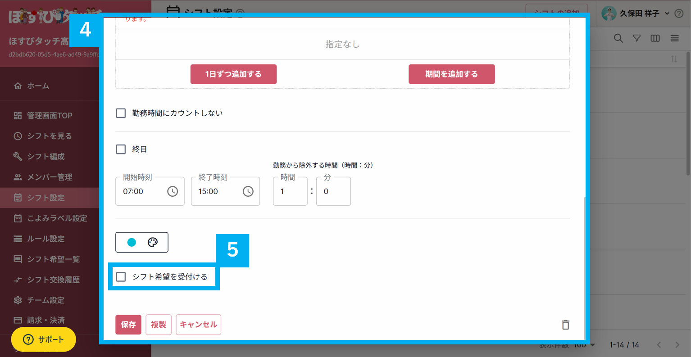Enable シフト希望を受付ける checkbox
Image resolution: width=691 pixels, height=357 pixels.
coord(121,276)
